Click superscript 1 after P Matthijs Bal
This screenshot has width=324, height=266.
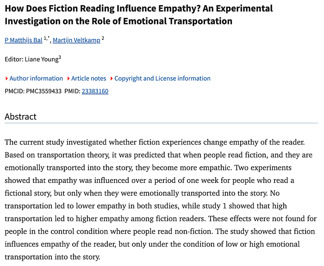(x=45, y=39)
